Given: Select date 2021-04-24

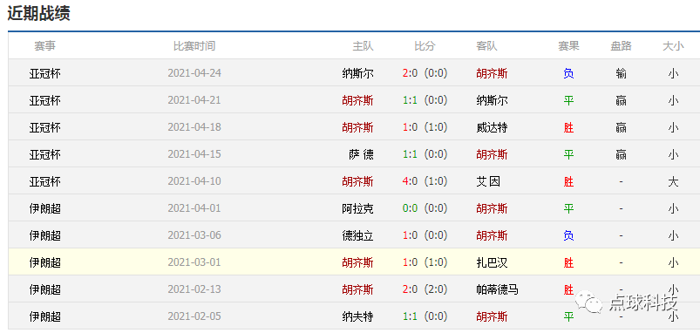Looking at the screenshot, I should point(194,73).
